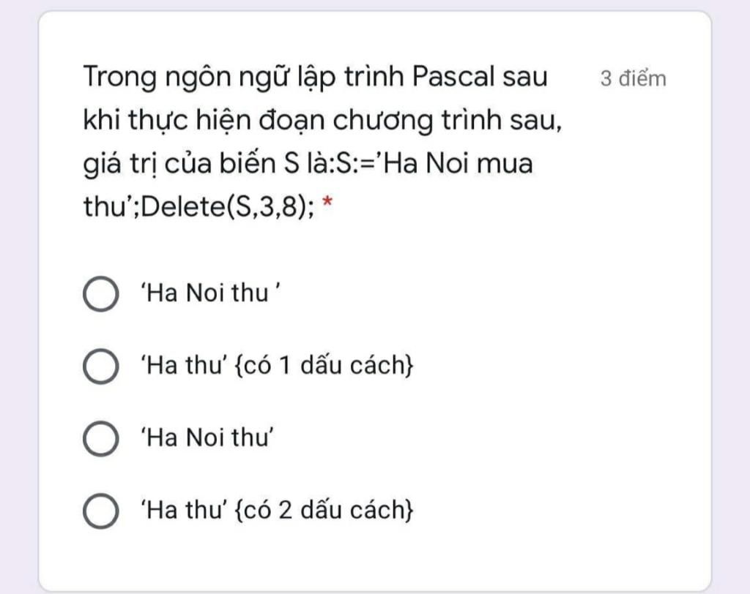Click the 'Ha Noi mua' string in the question
The image size is (750, 594).
pyautogui.click(x=460, y=164)
